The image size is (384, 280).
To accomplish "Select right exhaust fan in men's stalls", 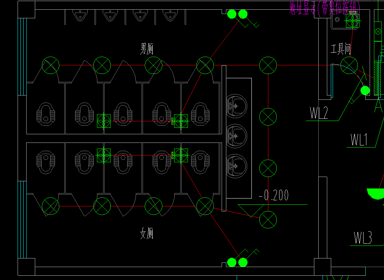I will click(x=181, y=121).
